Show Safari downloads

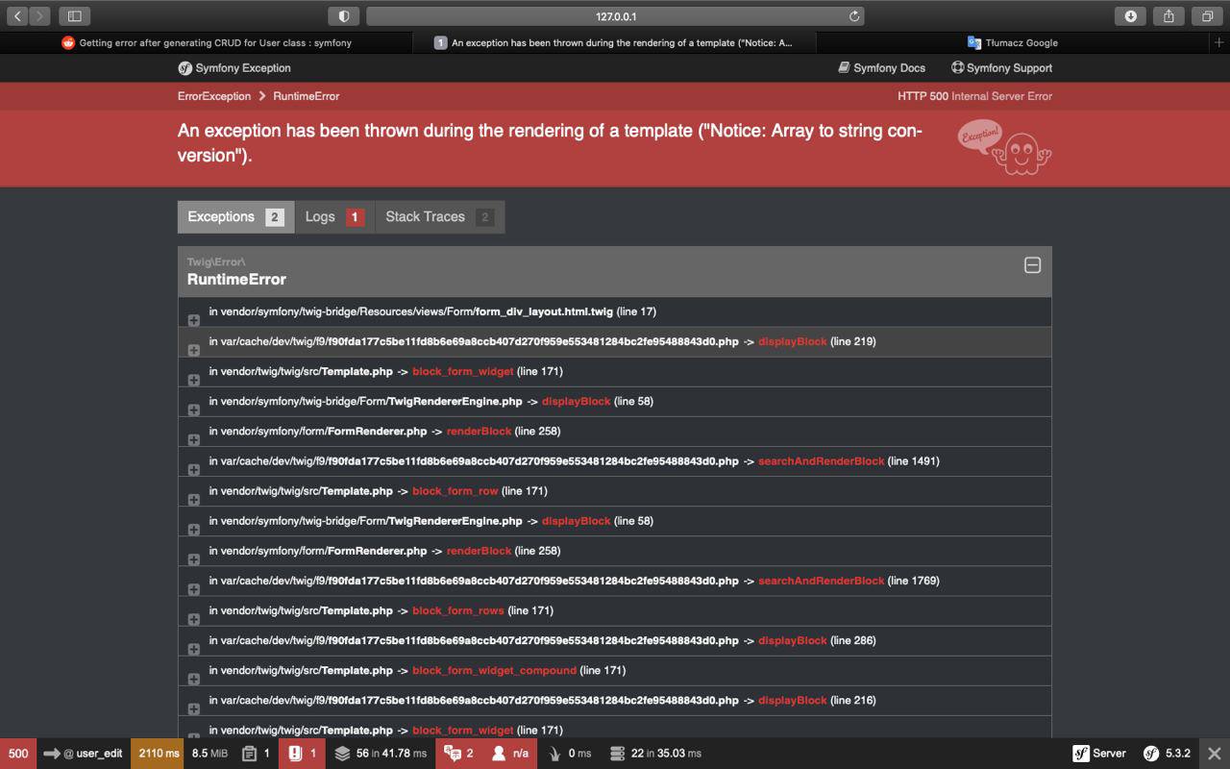[x=1131, y=15]
